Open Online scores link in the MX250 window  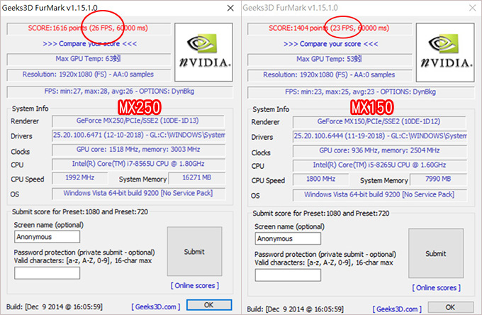[195, 285]
